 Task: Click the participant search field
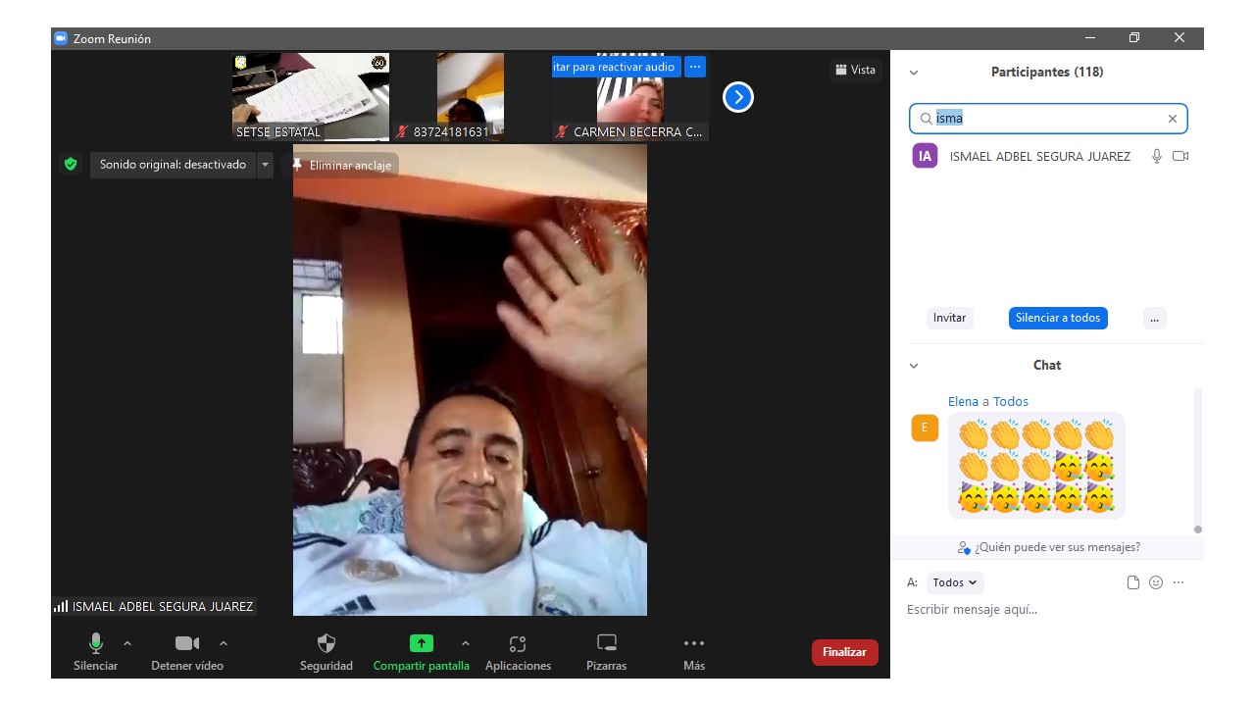pos(1048,119)
